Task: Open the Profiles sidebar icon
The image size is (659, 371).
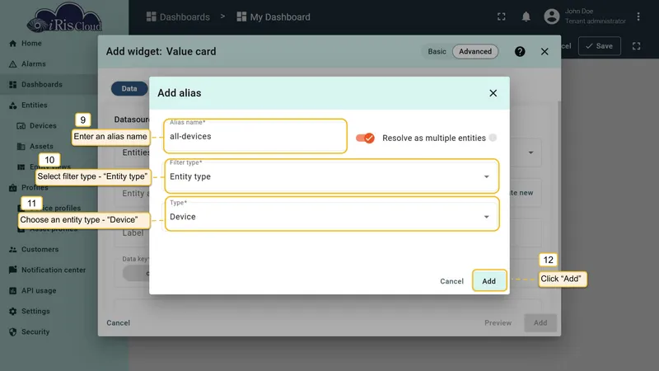Action: pos(12,188)
